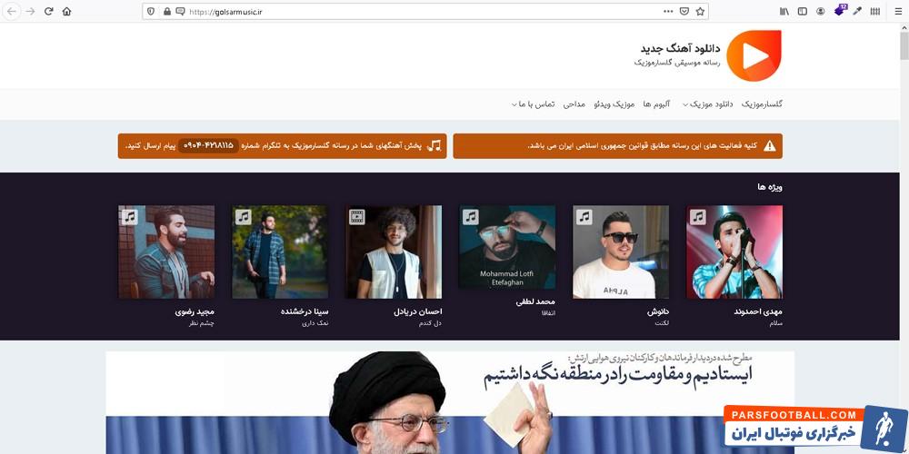This screenshot has height=454, width=909.
Task: Click the orange play logo of Golsarmusic
Action: (x=754, y=55)
